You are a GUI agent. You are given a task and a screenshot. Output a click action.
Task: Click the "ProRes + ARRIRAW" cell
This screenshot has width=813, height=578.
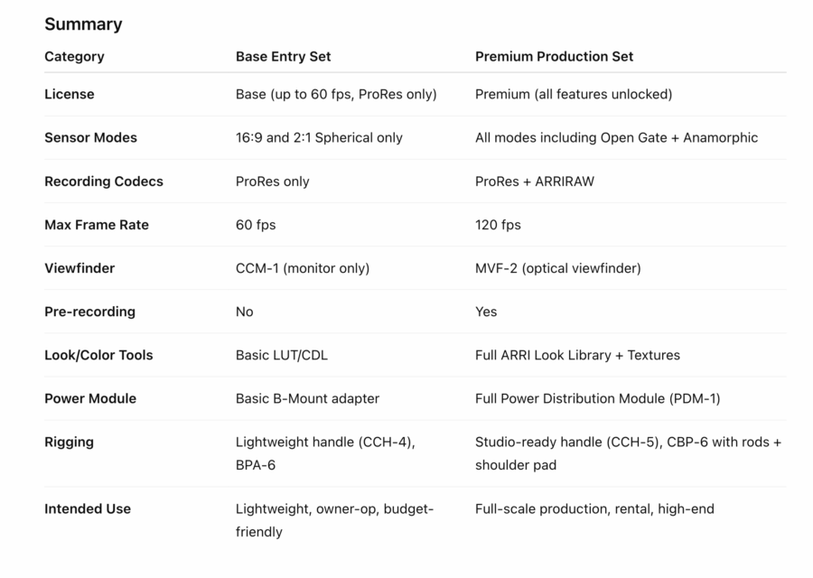(x=535, y=181)
